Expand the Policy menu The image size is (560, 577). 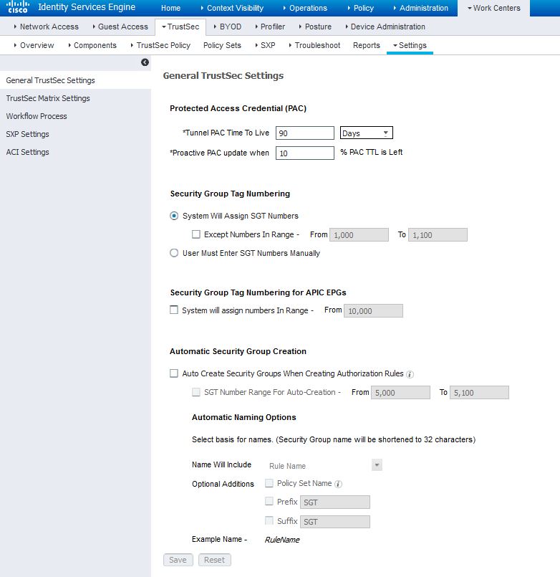[x=360, y=8]
